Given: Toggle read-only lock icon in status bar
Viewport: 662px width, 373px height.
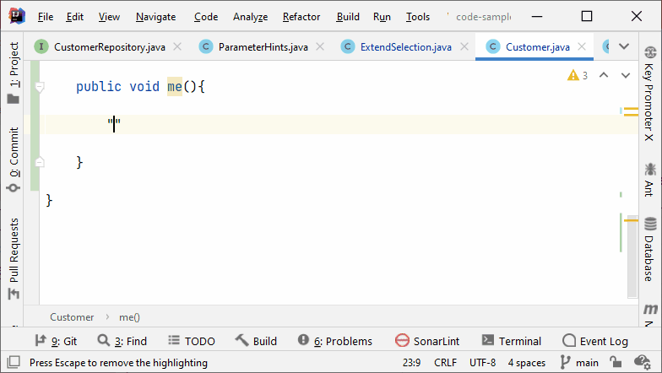Looking at the screenshot, I should click(615, 362).
